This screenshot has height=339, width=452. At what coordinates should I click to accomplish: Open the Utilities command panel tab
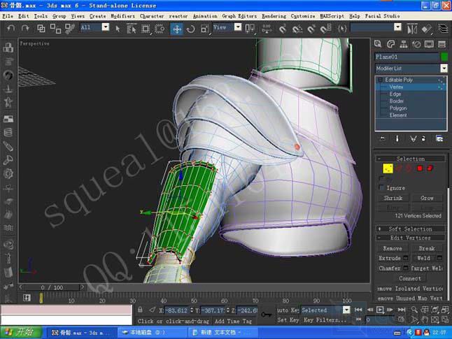coord(442,44)
